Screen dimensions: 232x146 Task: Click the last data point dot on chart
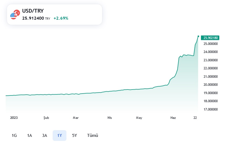199,36
